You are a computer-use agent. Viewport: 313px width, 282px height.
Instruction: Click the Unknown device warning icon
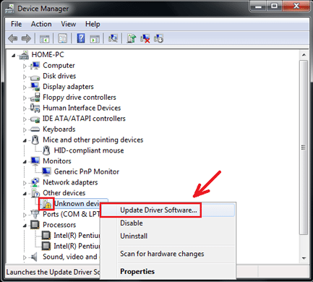click(47, 204)
